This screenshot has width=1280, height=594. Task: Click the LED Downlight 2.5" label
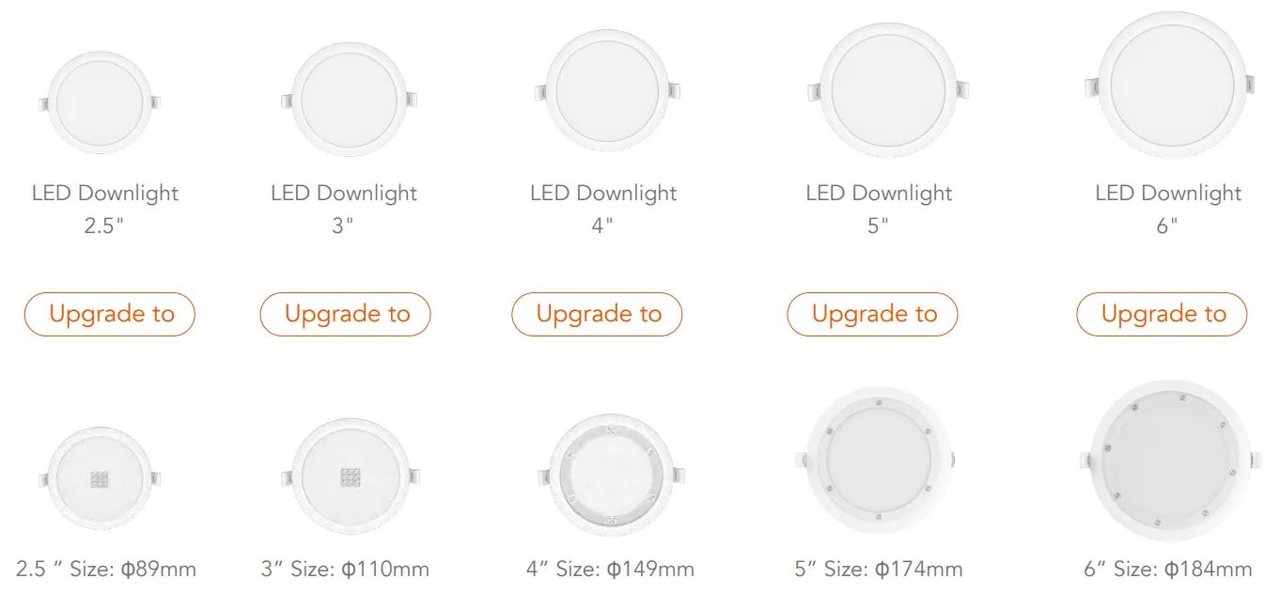[104, 210]
